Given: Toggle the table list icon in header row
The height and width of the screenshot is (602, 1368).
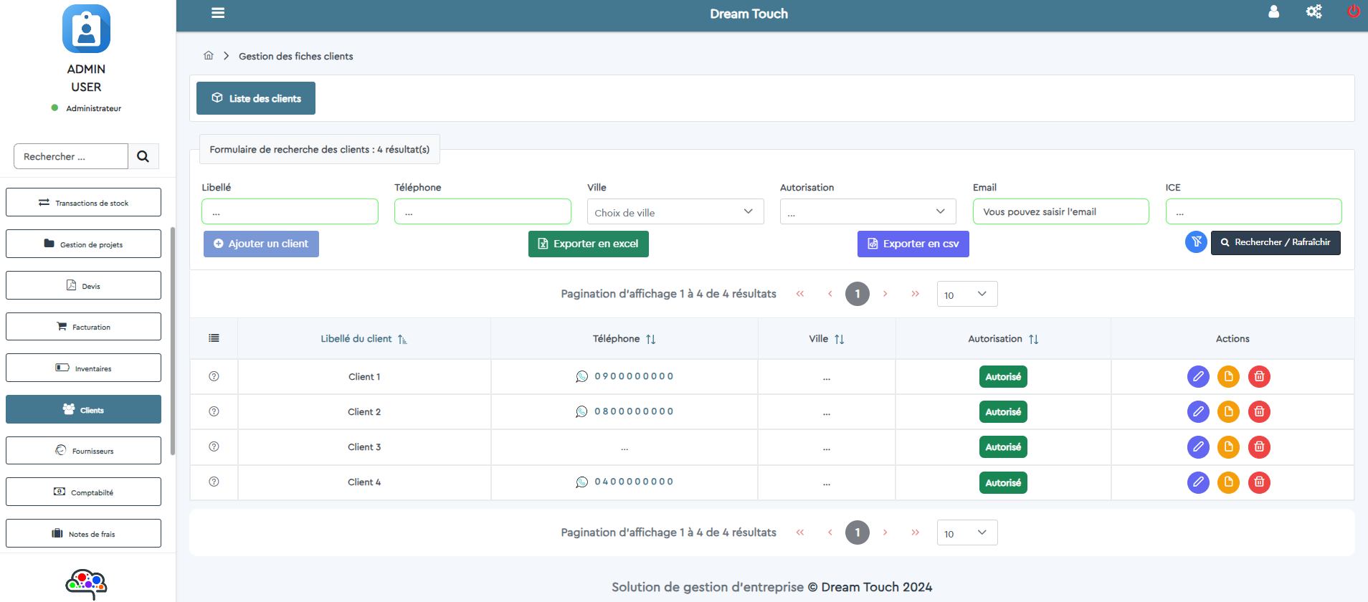Looking at the screenshot, I should click(214, 338).
